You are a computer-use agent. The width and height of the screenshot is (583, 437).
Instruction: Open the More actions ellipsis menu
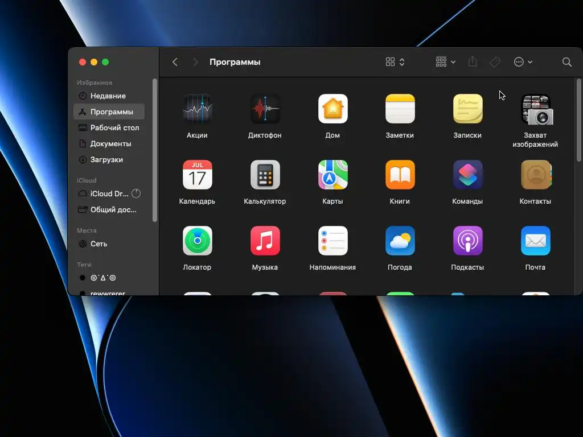(523, 62)
